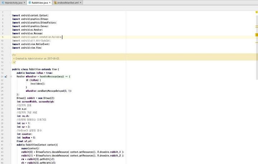Close the RabbitView.java tab

point(50,3)
